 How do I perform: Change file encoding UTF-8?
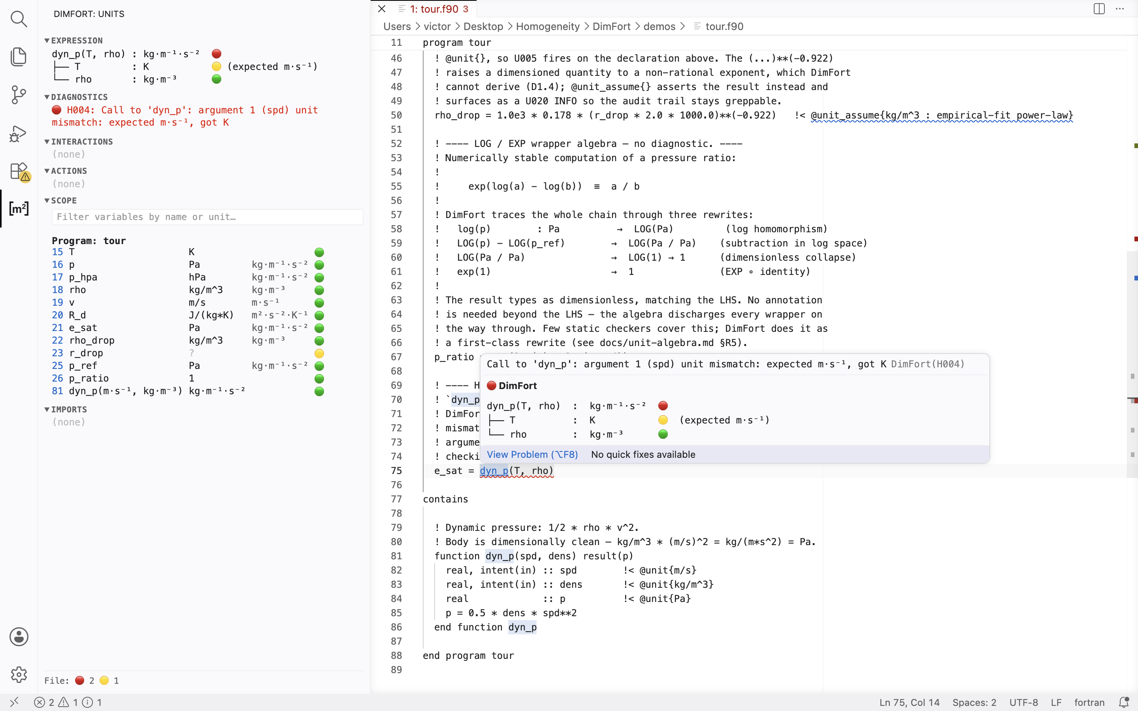click(1023, 702)
